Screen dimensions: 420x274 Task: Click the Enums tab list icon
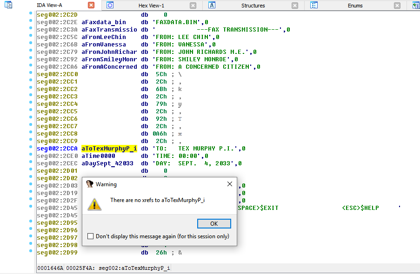[313, 5]
